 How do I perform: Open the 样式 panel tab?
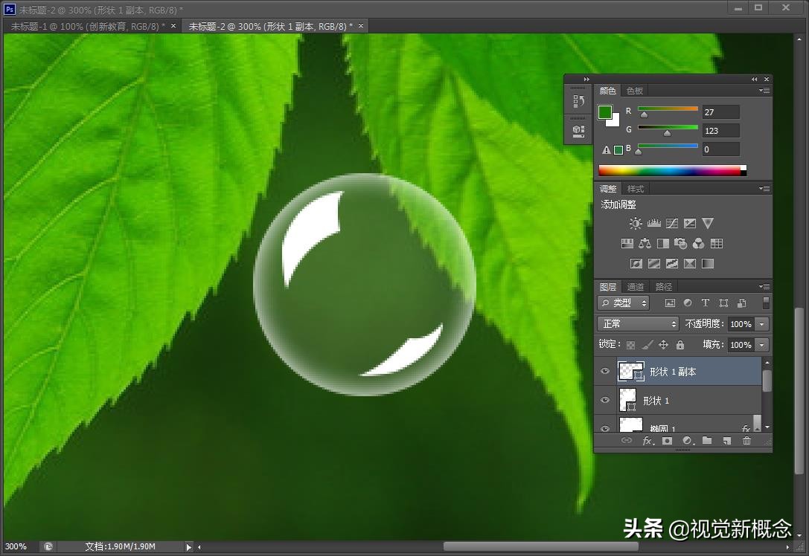[x=636, y=189]
